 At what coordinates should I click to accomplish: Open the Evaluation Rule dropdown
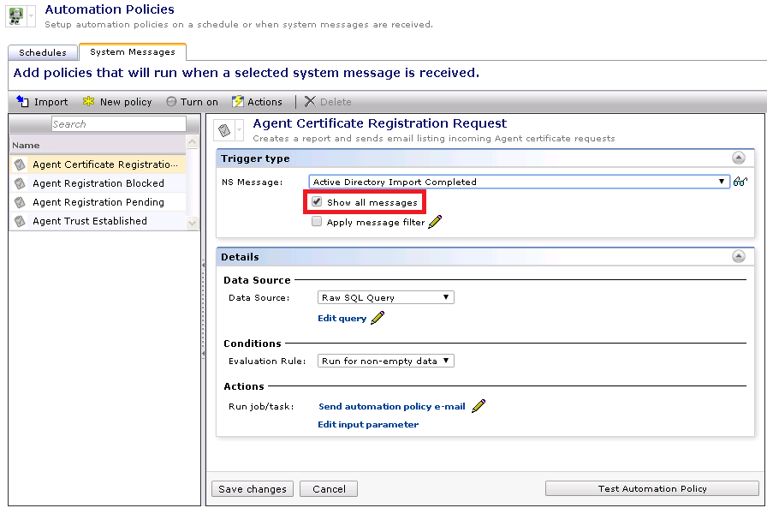coord(385,361)
